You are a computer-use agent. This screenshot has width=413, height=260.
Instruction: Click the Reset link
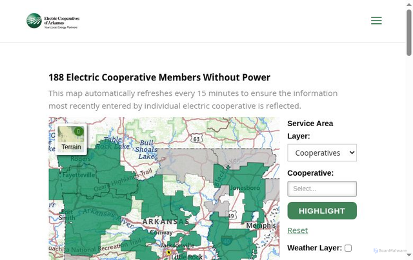[x=297, y=230]
